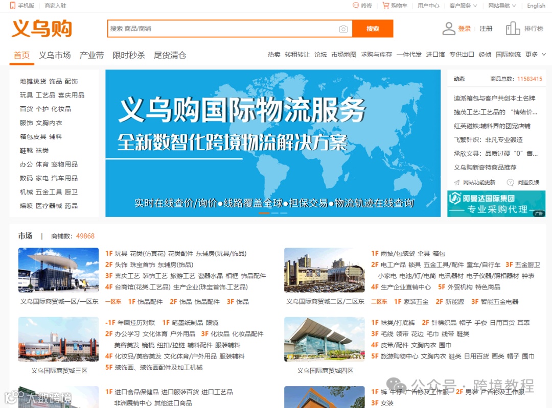Open news 义乌购新奇特商品推荐
This screenshot has height=408, width=552.
[485, 167]
